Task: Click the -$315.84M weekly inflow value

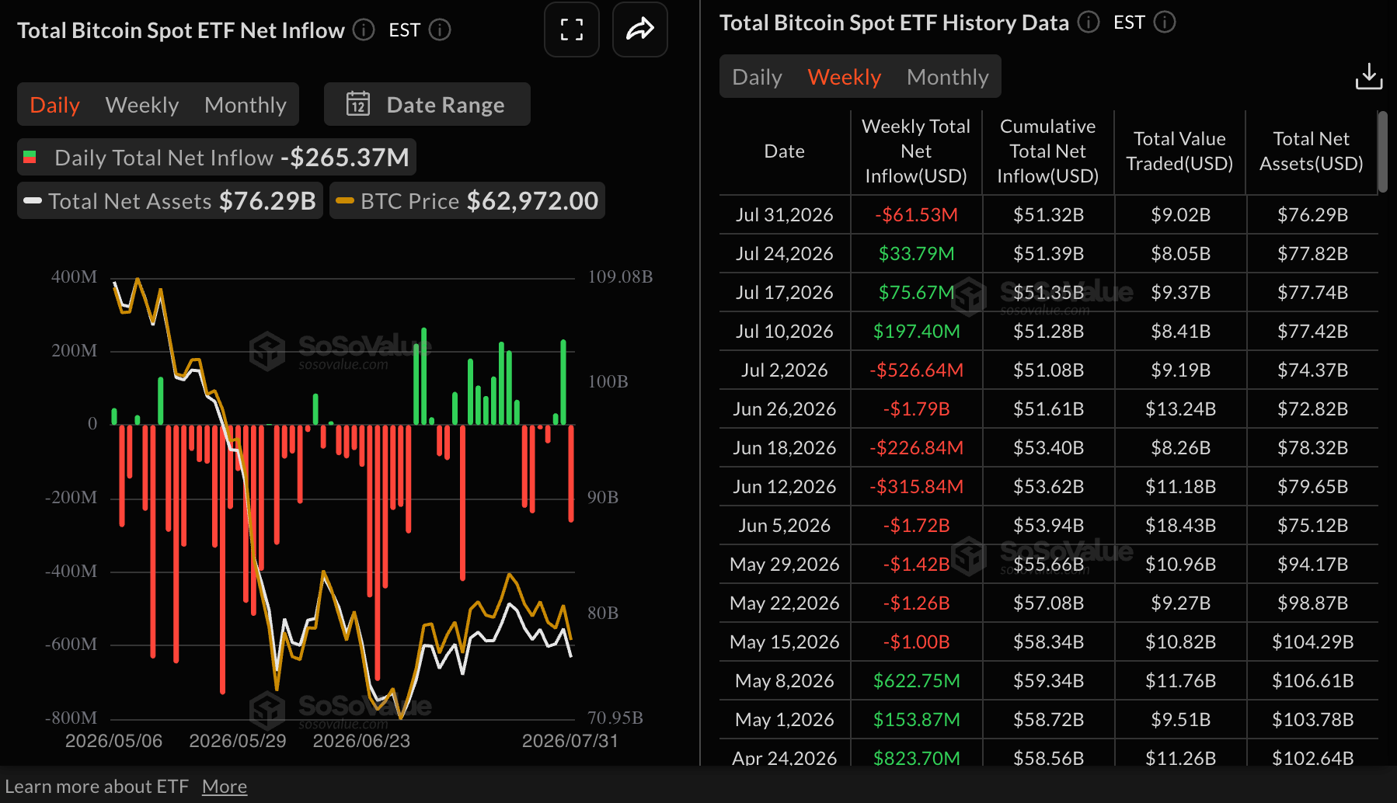Action: [916, 486]
